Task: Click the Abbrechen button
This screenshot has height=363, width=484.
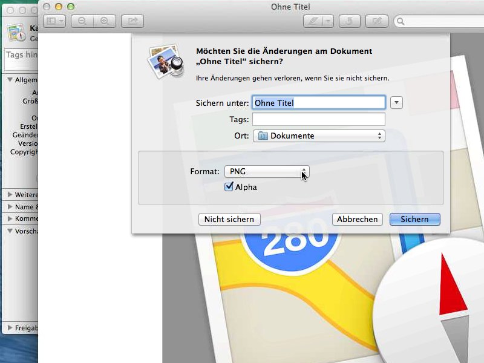Action: (x=357, y=219)
